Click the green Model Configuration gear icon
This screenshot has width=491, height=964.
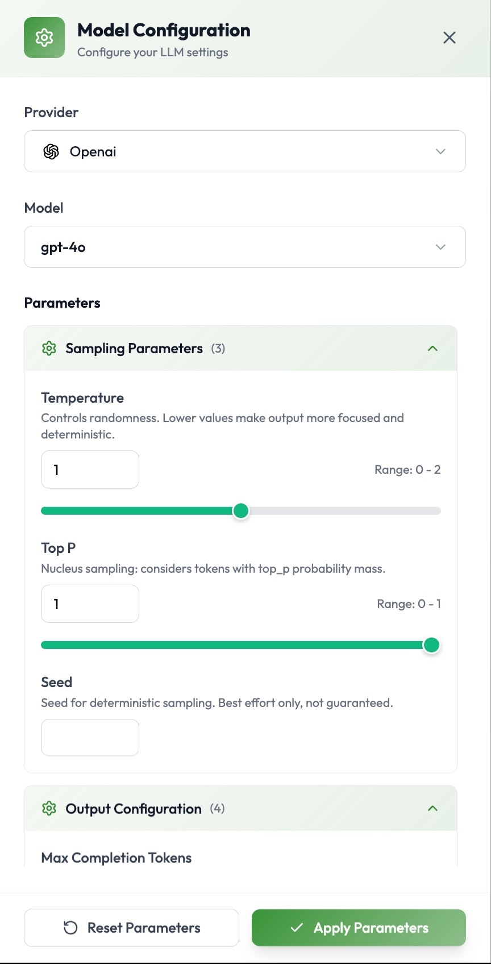tap(44, 38)
